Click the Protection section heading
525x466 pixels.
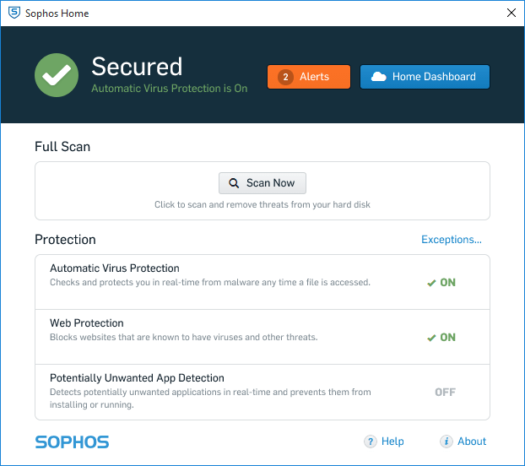[65, 240]
